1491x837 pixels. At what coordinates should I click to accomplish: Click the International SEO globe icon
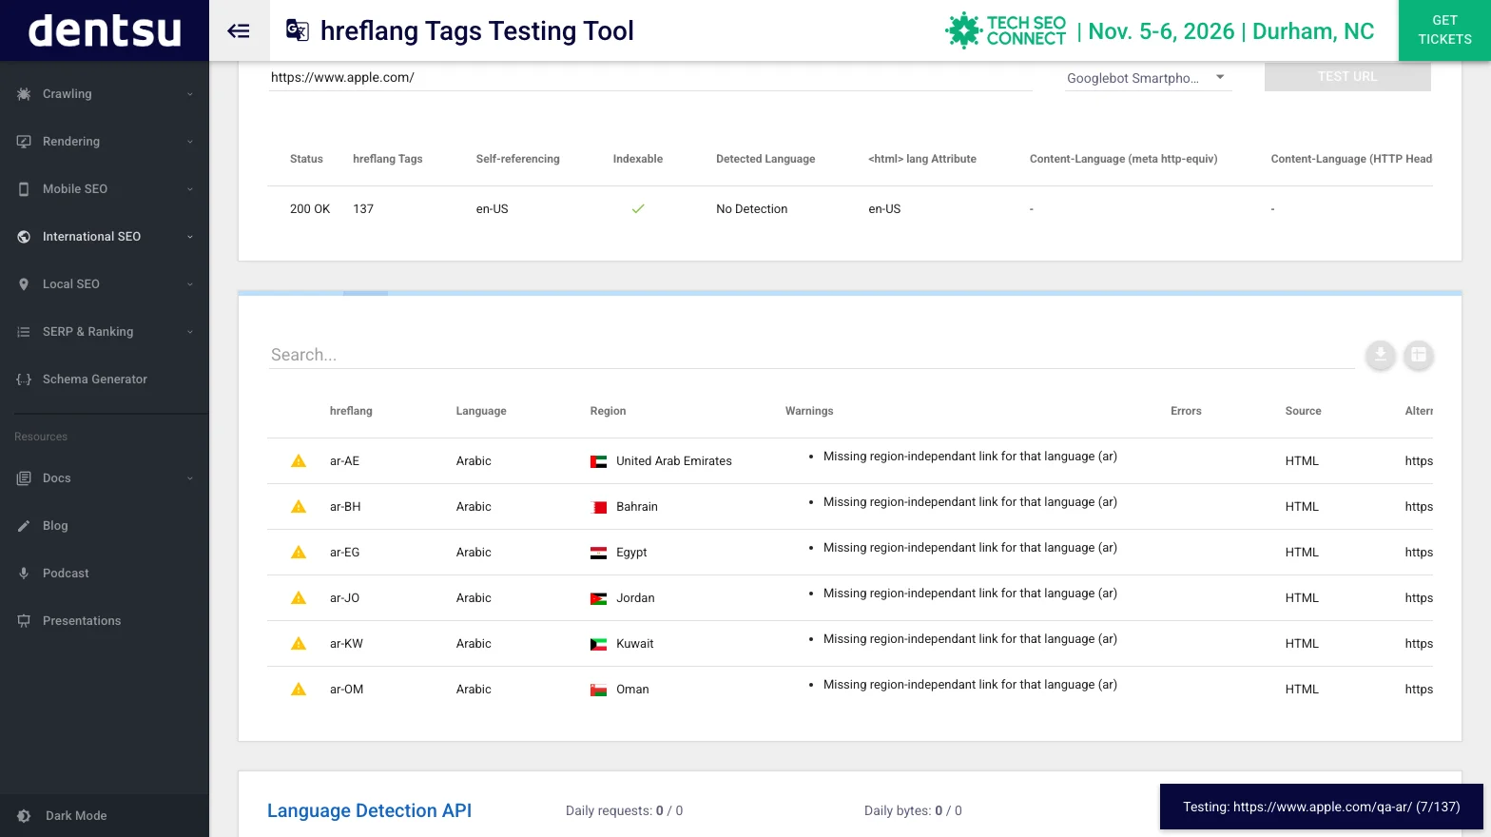pos(24,237)
